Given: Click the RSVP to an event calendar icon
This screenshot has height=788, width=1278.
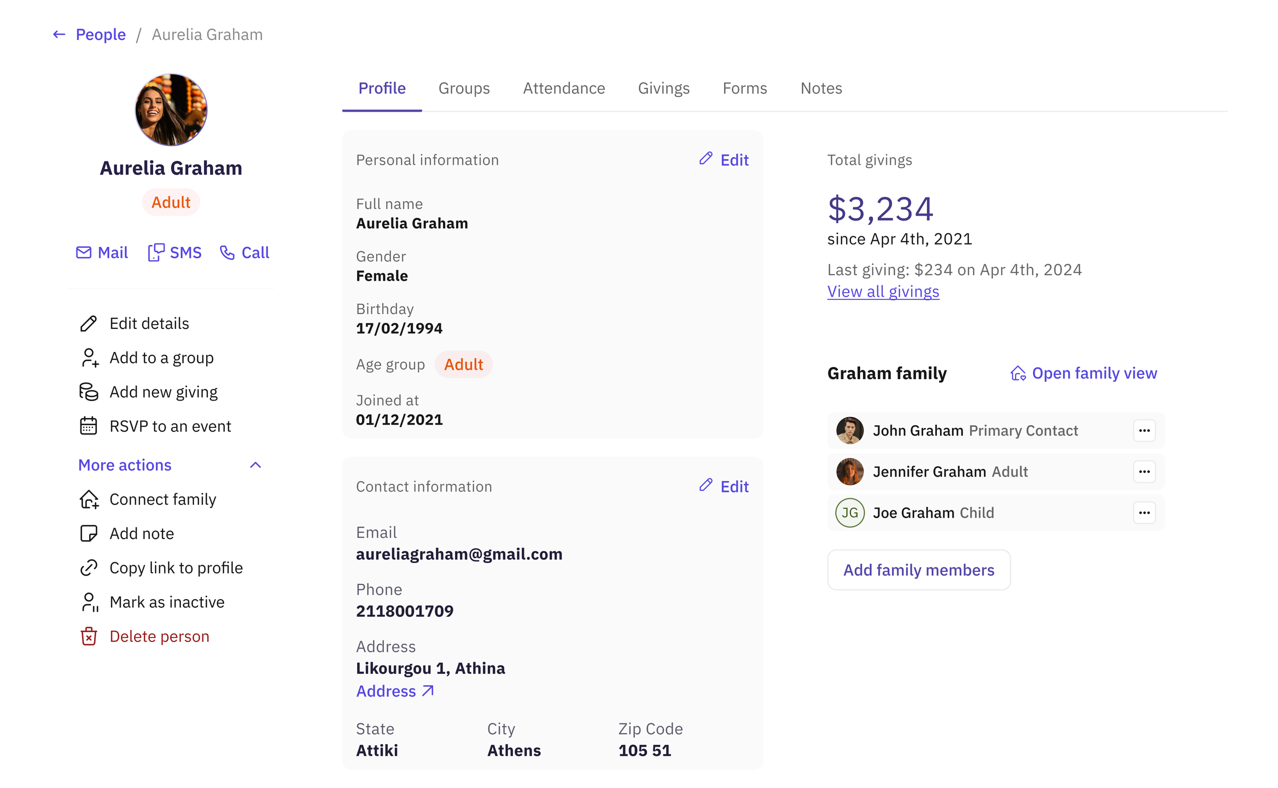Looking at the screenshot, I should 89,426.
